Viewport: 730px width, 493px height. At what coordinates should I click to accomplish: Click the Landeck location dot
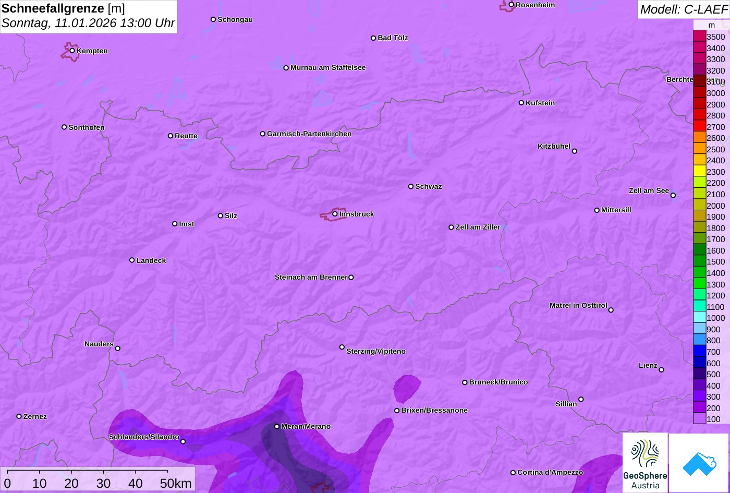(x=132, y=260)
